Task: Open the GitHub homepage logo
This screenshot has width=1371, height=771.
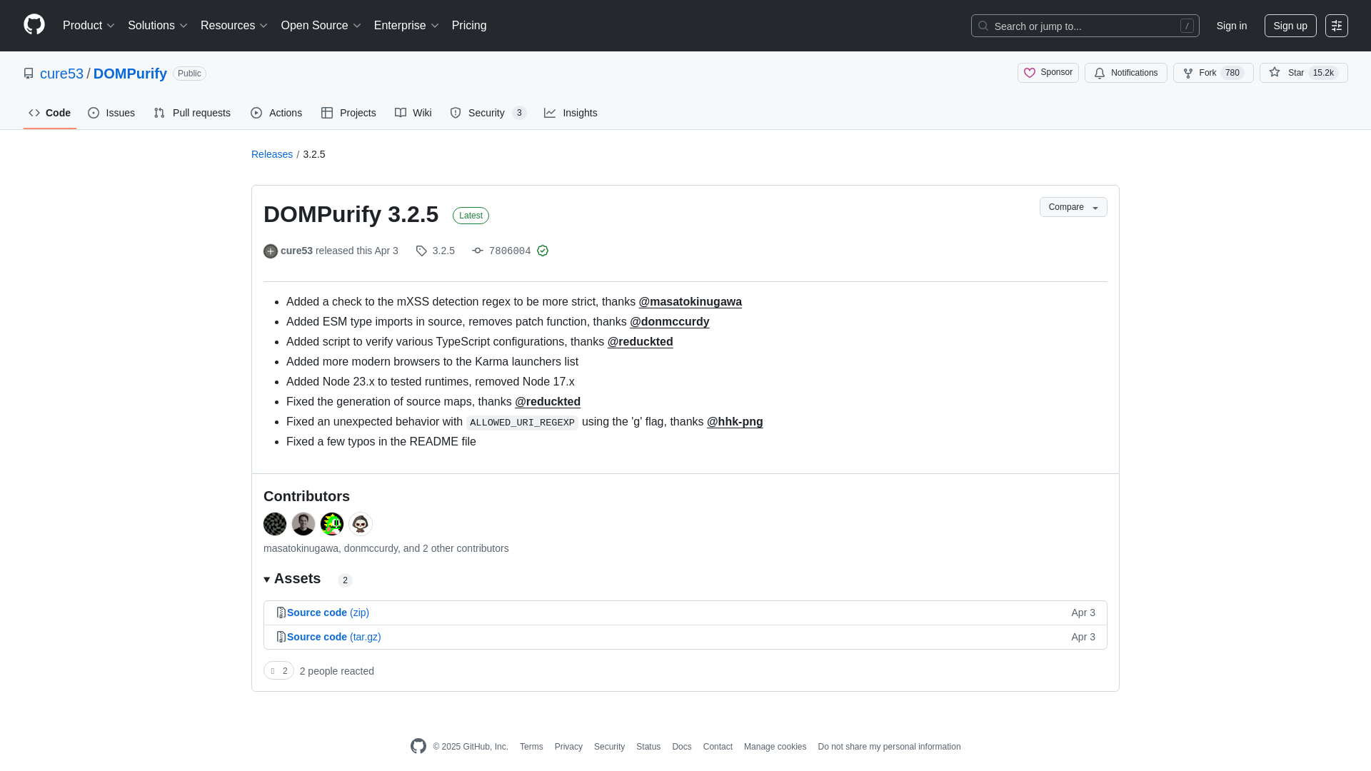Action: click(34, 25)
